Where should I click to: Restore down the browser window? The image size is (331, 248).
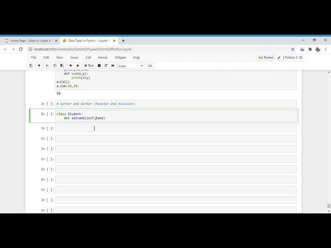pyautogui.click(x=314, y=40)
